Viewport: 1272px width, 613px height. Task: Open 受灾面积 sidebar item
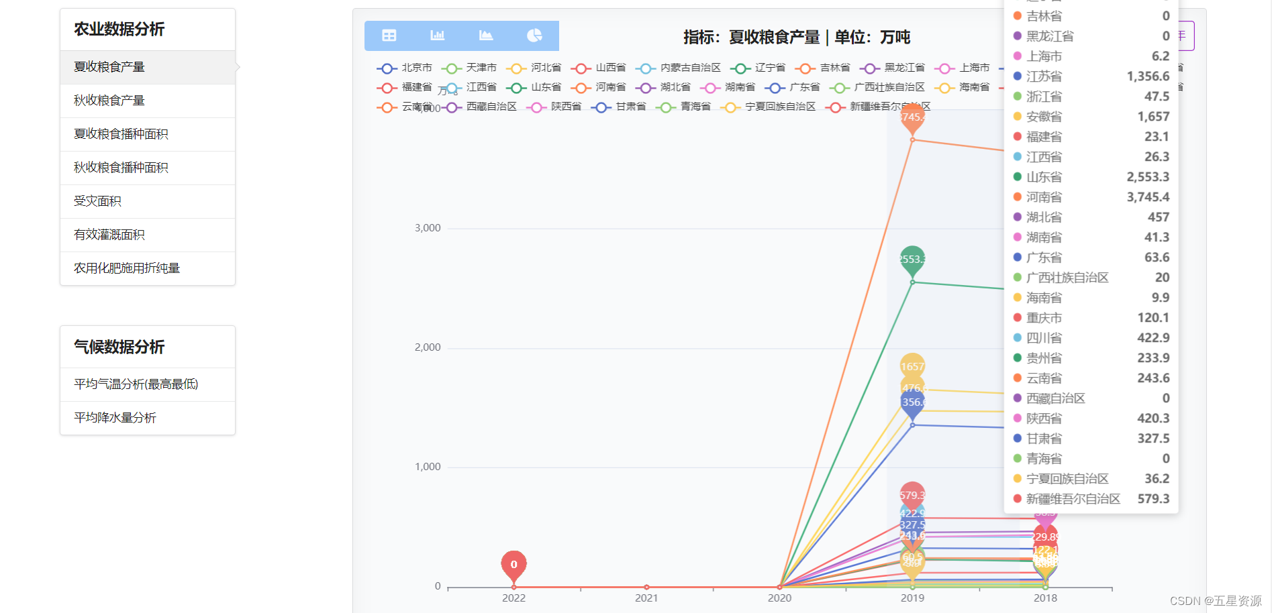tap(148, 201)
